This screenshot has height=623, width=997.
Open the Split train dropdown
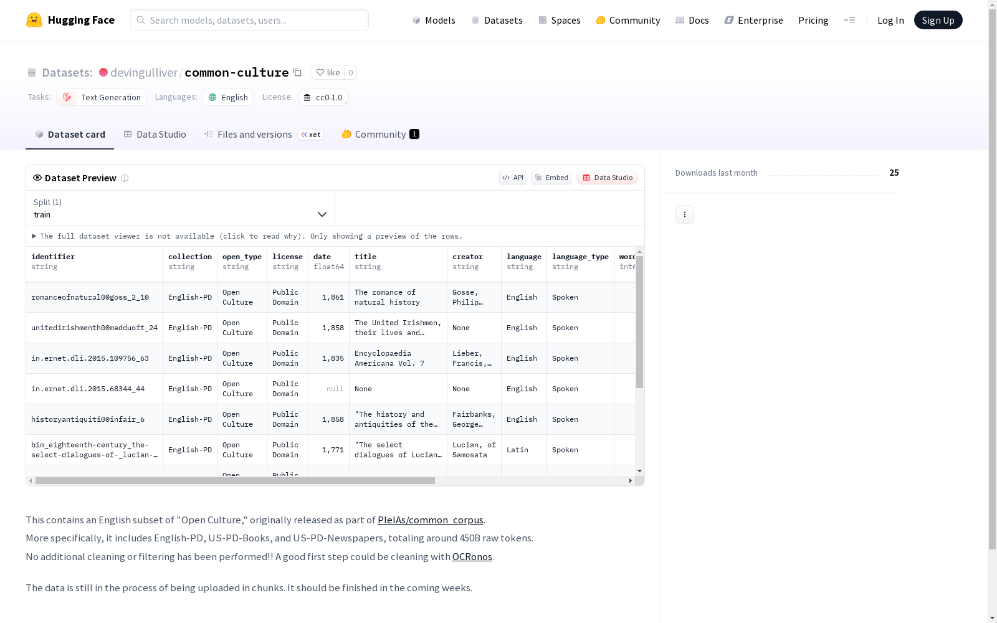[180, 208]
